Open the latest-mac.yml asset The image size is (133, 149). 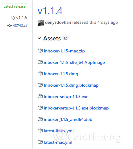[58, 142]
